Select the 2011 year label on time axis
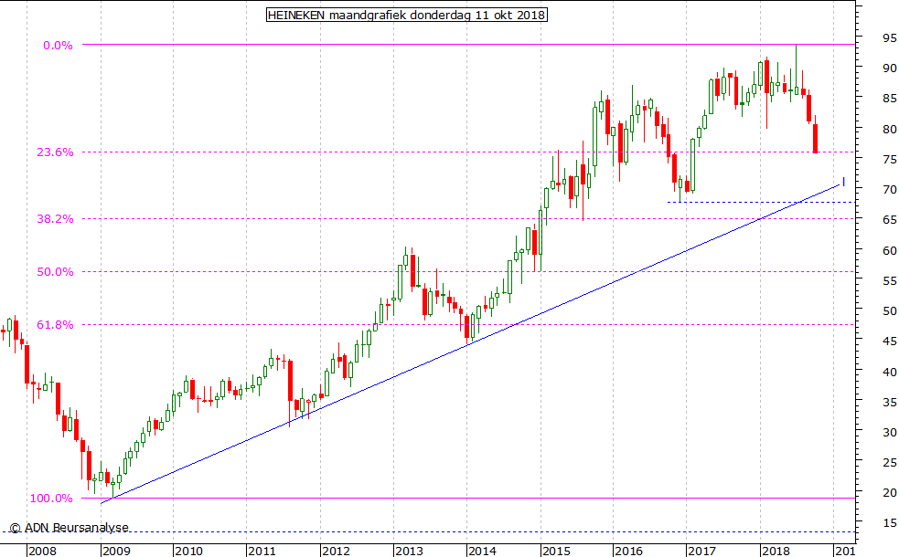This screenshot has height=557, width=899. (262, 551)
